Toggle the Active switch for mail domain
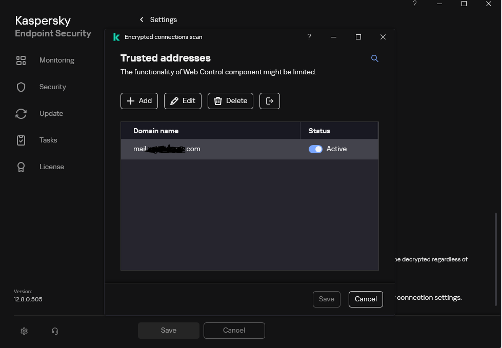The image size is (502, 348). 315,149
